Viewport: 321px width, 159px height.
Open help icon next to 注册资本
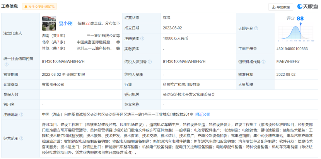[142, 39]
